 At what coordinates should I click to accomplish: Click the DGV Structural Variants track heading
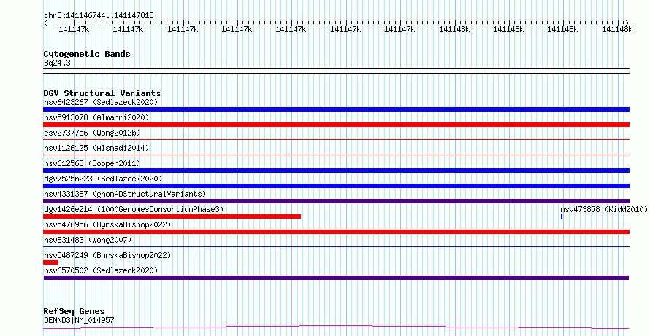(x=102, y=93)
